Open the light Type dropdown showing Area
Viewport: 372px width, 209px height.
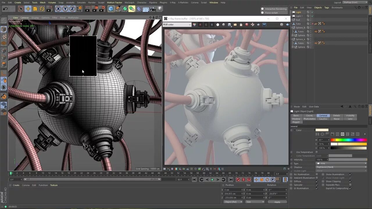[x=341, y=163]
